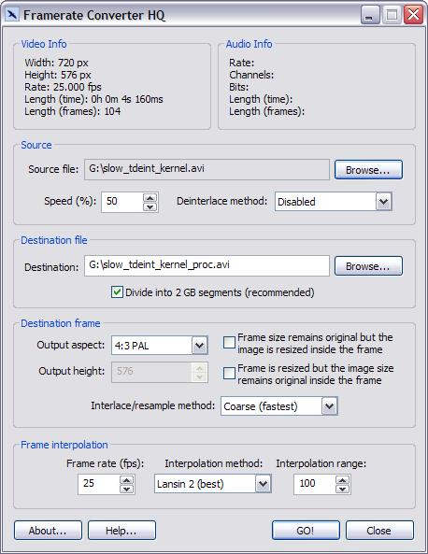Click the Source file path field
The width and height of the screenshot is (428, 554).
(207, 169)
